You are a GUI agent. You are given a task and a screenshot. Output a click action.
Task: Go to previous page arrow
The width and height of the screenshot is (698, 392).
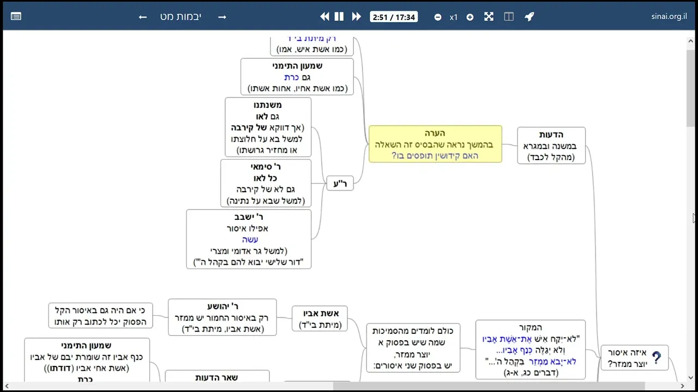click(x=143, y=17)
